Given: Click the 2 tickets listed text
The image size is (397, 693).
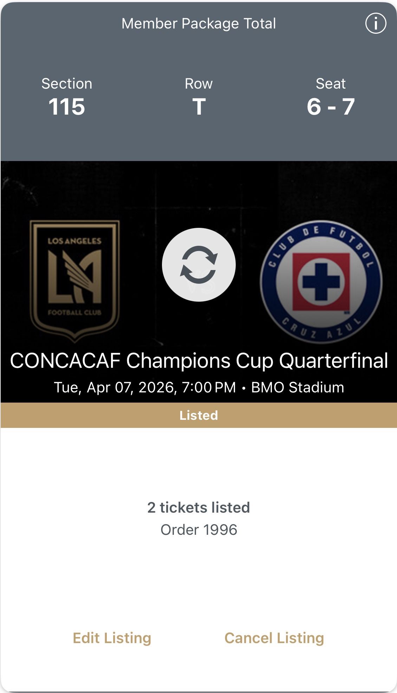Looking at the screenshot, I should 198,507.
